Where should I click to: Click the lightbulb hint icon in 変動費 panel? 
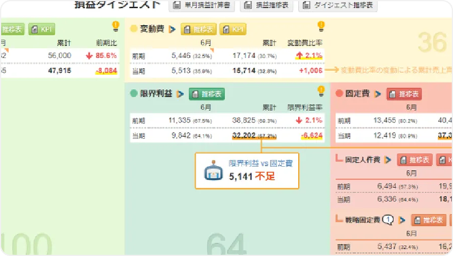321,26
